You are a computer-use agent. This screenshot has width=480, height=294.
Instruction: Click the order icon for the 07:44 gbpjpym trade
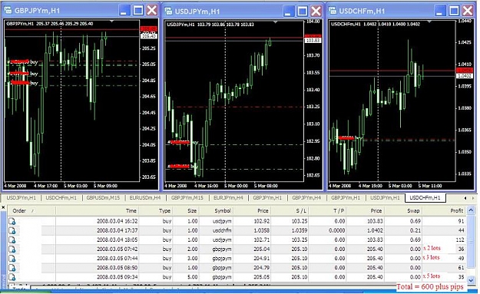tap(12, 259)
